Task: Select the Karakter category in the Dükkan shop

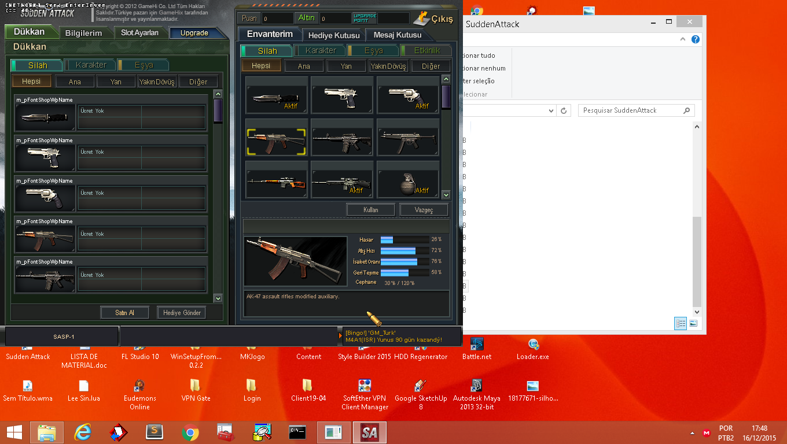Action: (x=91, y=65)
